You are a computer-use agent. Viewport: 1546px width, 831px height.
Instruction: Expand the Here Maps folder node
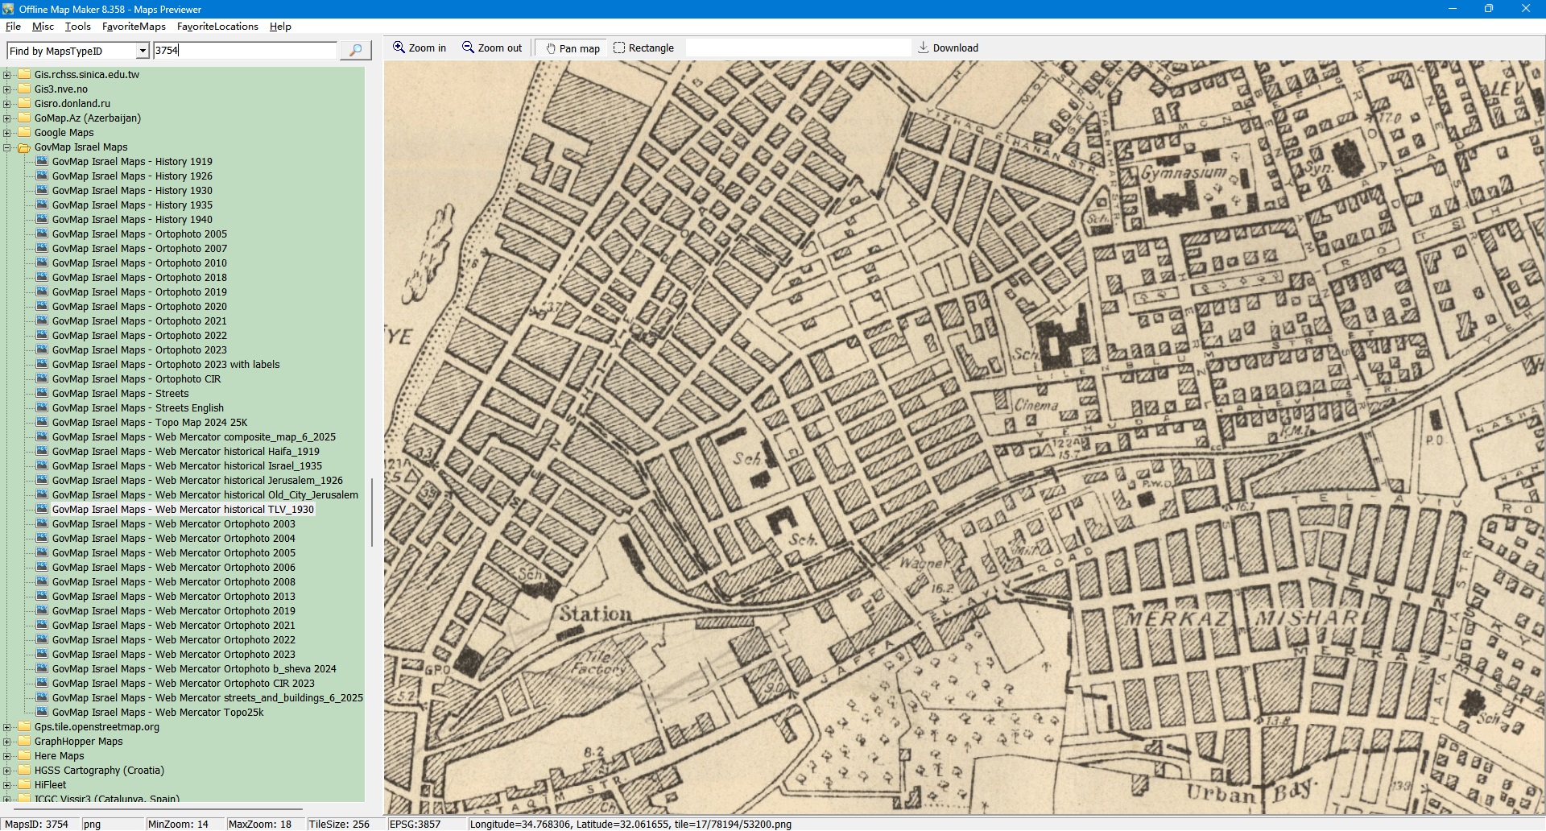[7, 756]
